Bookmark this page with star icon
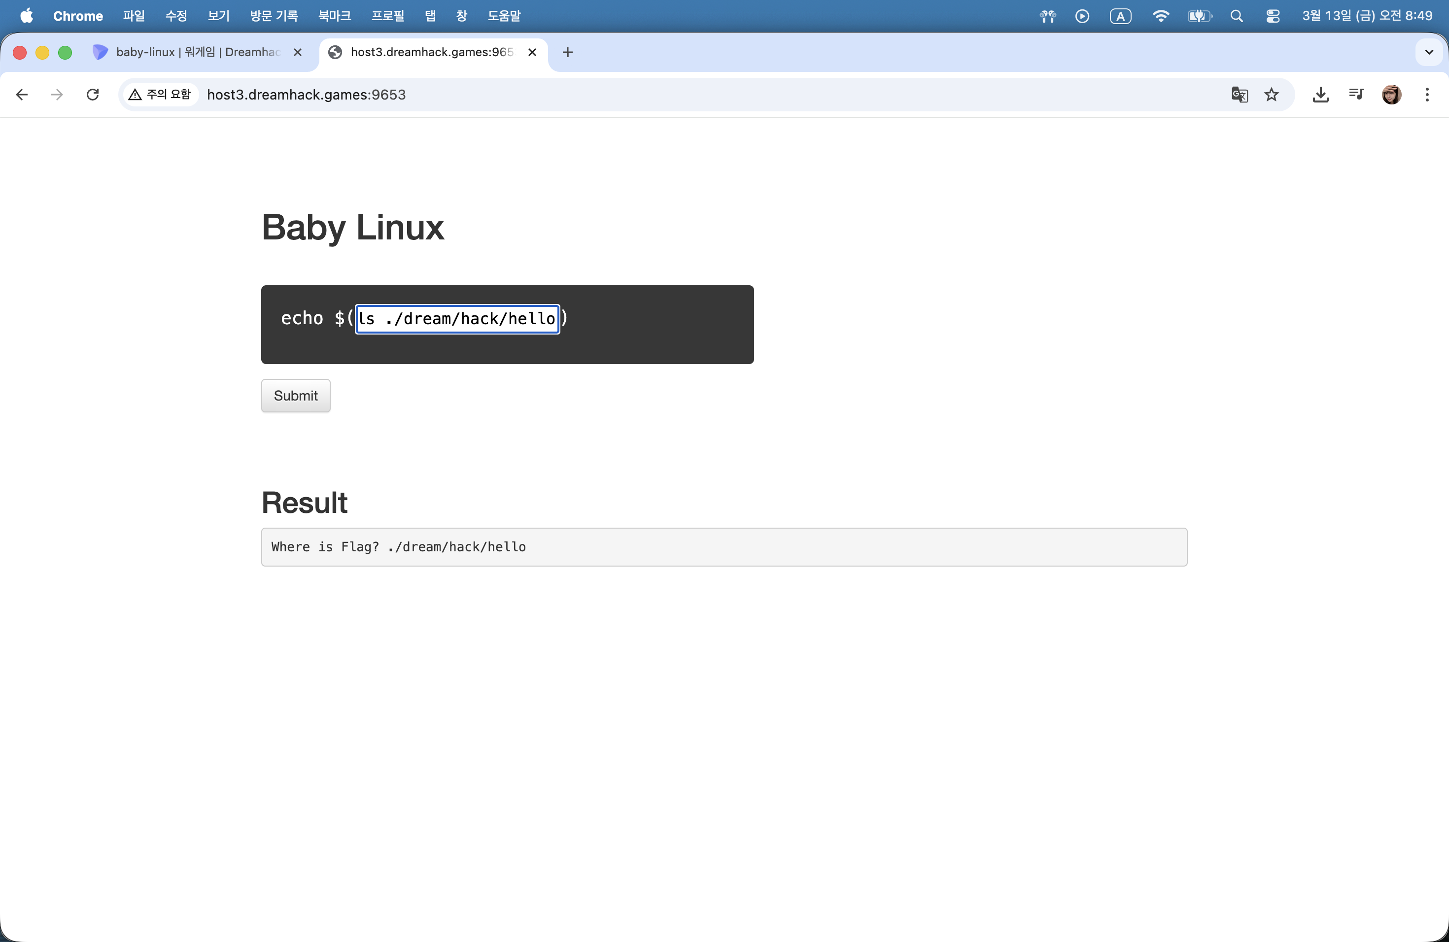The height and width of the screenshot is (942, 1449). point(1271,94)
